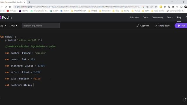Screen dimensions: 187x105
Task: Open the Desarrolladores de... bookmark
Action: click(39, 11)
